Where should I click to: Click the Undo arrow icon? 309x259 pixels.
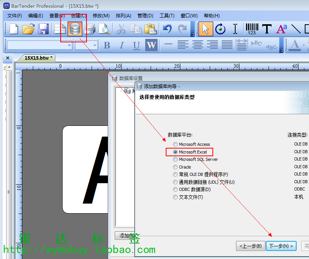[x=167, y=29]
